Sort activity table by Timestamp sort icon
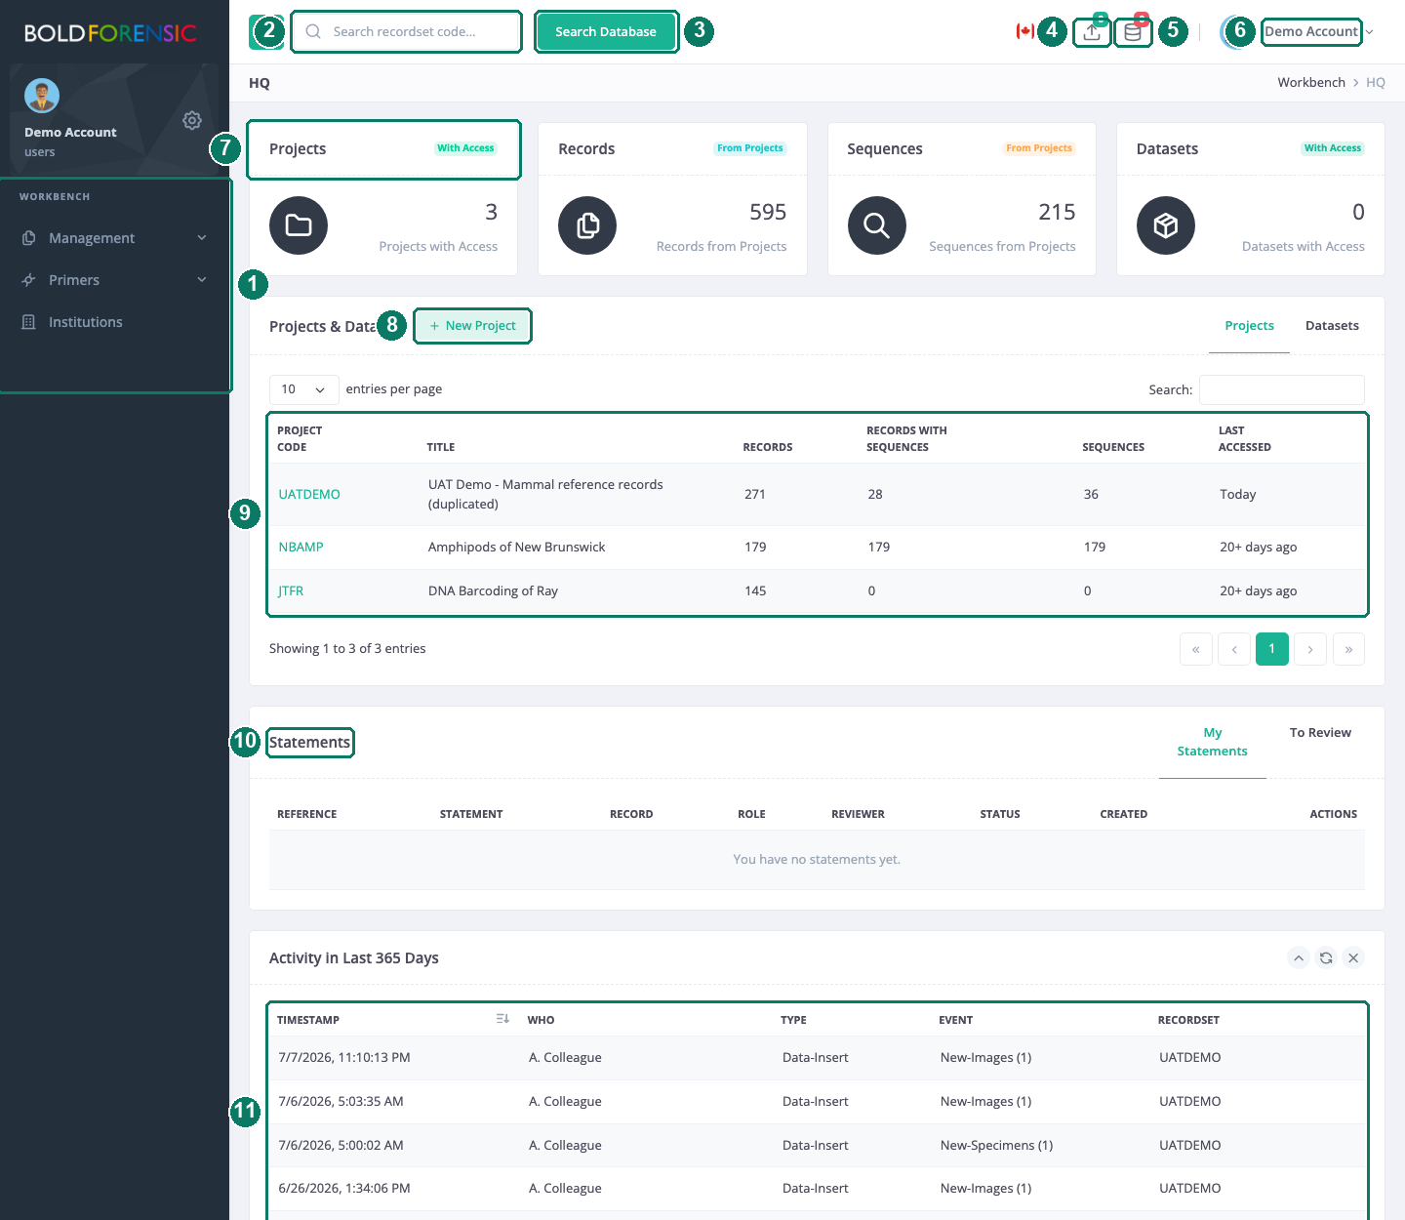The height and width of the screenshot is (1220, 1405). coord(502,1019)
